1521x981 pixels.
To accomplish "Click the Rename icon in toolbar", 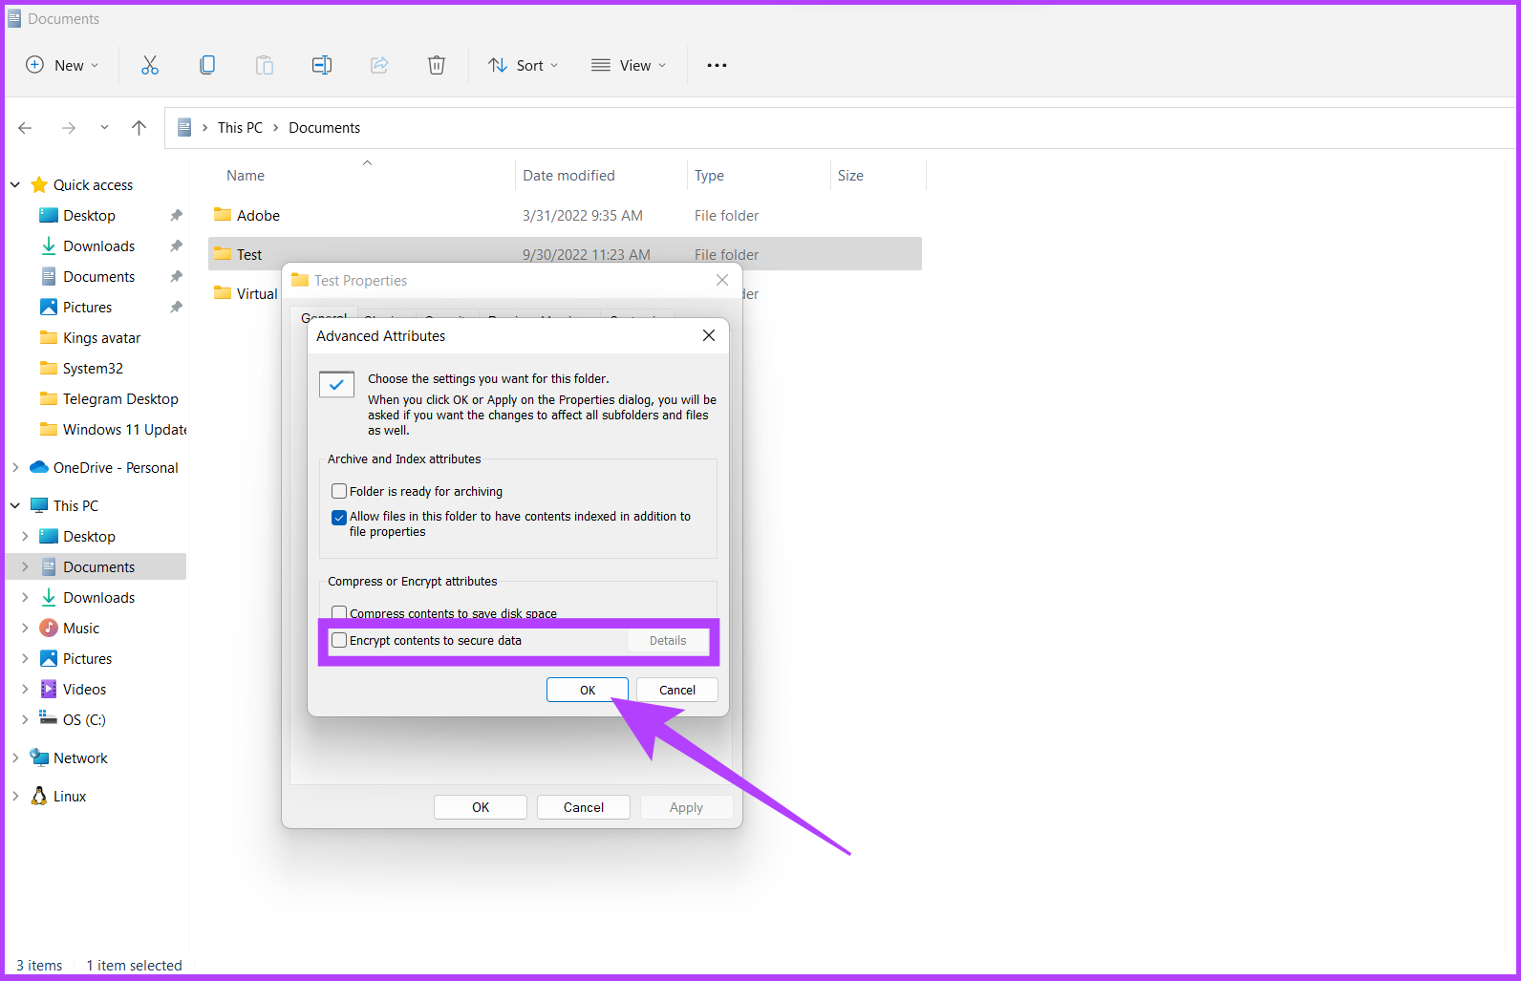I will tap(322, 65).
